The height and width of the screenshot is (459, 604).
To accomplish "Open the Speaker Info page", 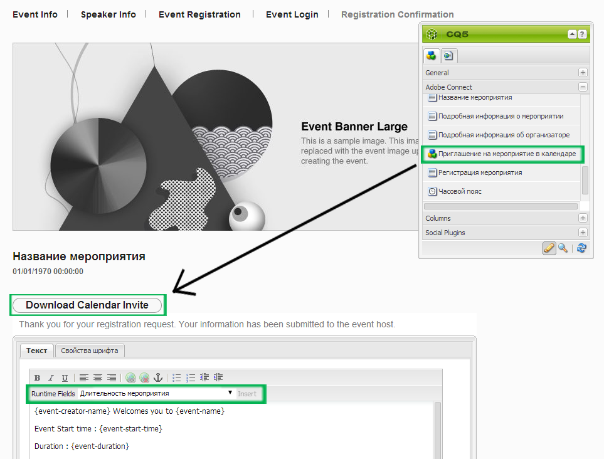I will [109, 14].
